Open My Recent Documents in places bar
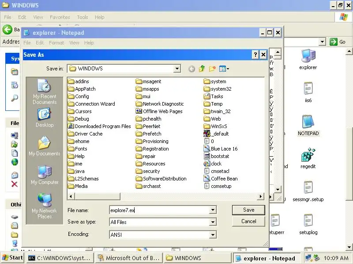Image resolution: width=353 pixels, height=264 pixels. (45, 92)
